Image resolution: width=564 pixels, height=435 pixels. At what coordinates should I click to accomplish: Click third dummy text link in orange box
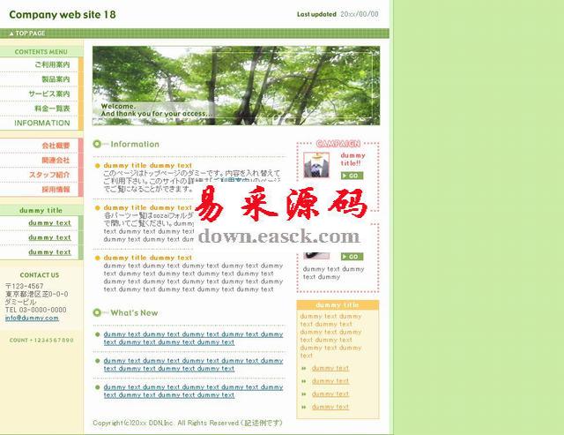click(330, 394)
